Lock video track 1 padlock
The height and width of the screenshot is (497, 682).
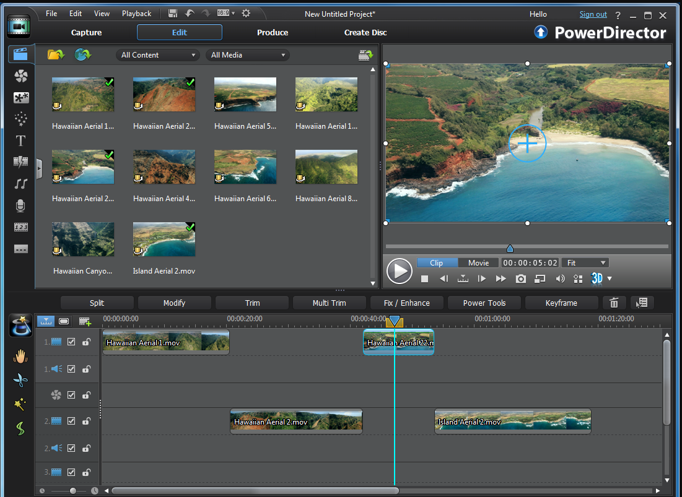point(87,342)
